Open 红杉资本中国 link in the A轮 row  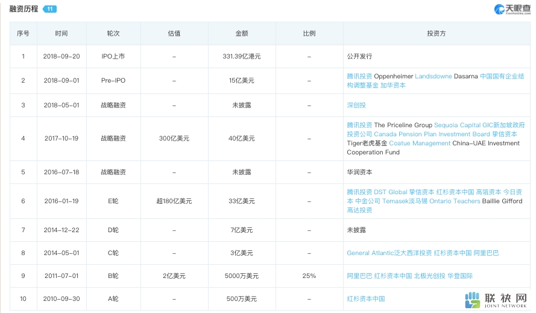pyautogui.click(x=366, y=299)
